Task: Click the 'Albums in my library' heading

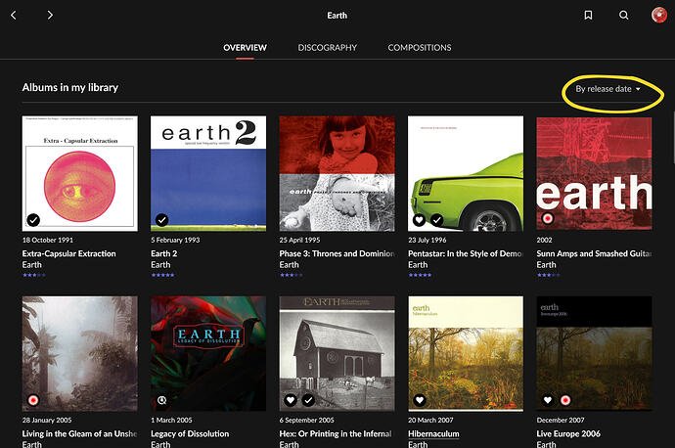Action: click(70, 88)
